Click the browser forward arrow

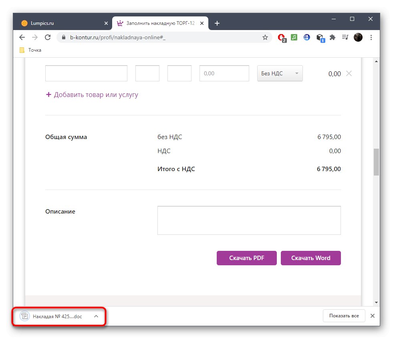point(35,37)
